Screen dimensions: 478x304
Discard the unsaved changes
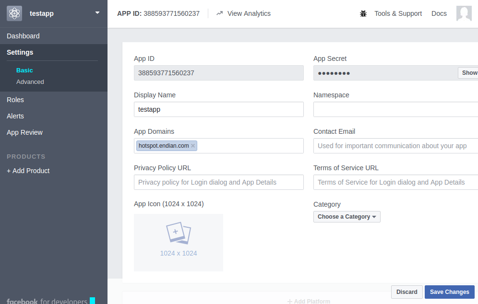(x=406, y=292)
